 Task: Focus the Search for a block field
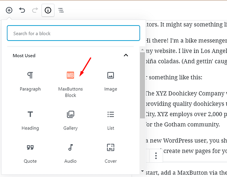[73, 33]
